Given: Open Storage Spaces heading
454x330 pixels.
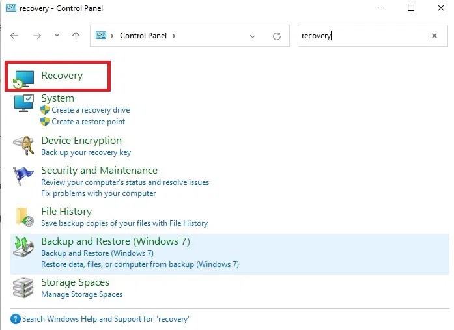Looking at the screenshot, I should point(76,282).
